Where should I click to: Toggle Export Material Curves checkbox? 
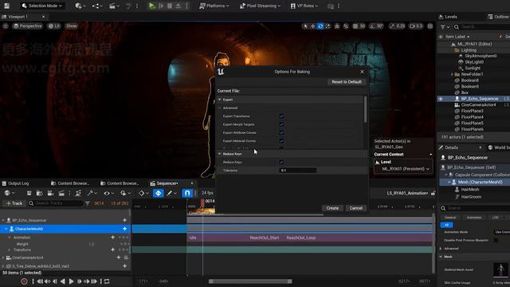pos(281,141)
